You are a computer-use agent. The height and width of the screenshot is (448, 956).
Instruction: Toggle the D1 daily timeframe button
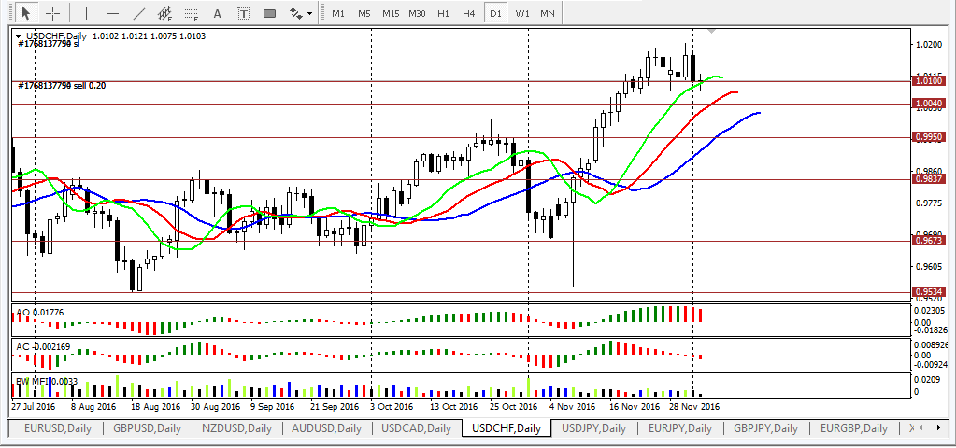coord(495,13)
